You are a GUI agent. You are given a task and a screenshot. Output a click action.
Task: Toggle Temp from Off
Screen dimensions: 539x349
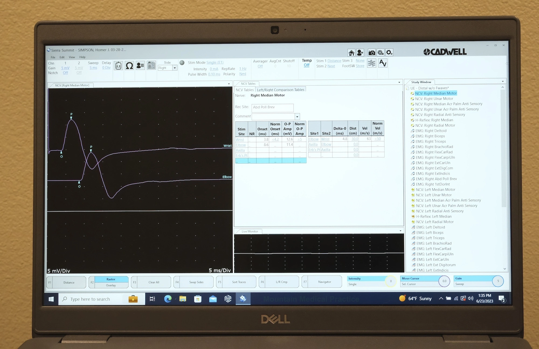307,65
